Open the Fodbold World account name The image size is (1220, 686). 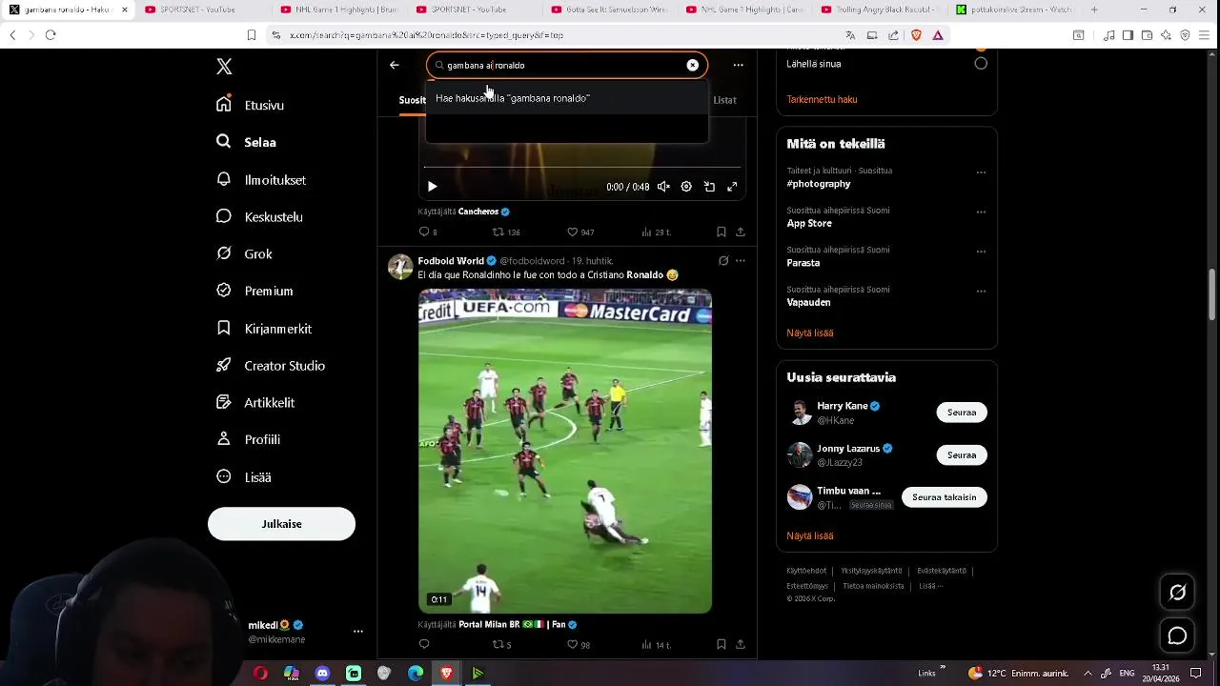(x=451, y=260)
